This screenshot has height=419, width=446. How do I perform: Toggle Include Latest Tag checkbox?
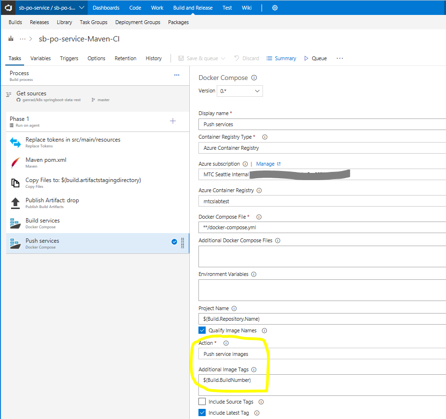click(x=202, y=413)
